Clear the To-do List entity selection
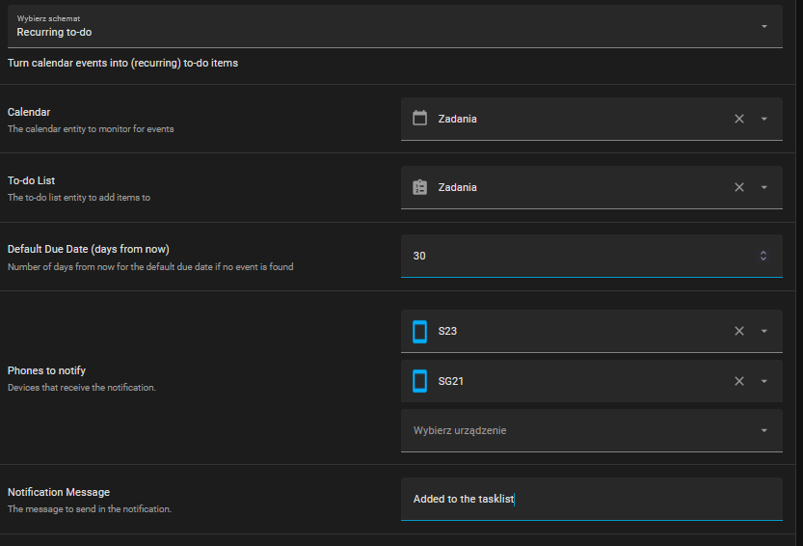Viewport: 803px width, 546px height. coord(739,187)
